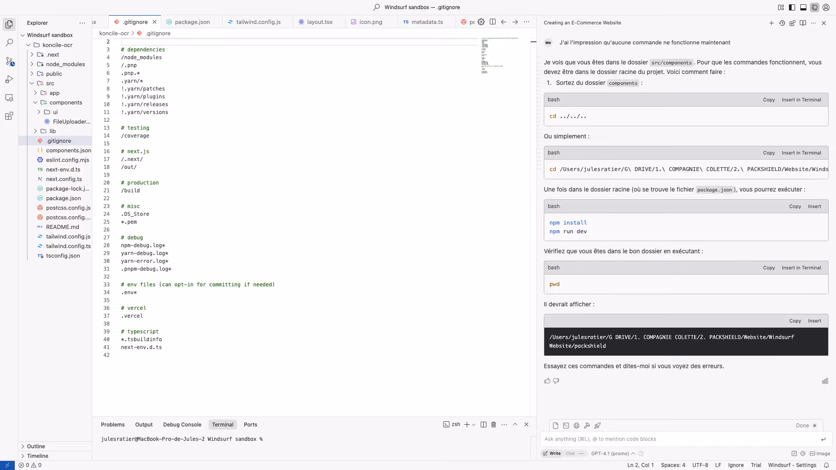836x470 pixels.
Task: Toggle the primary side bar visibility
Action: coord(792,7)
